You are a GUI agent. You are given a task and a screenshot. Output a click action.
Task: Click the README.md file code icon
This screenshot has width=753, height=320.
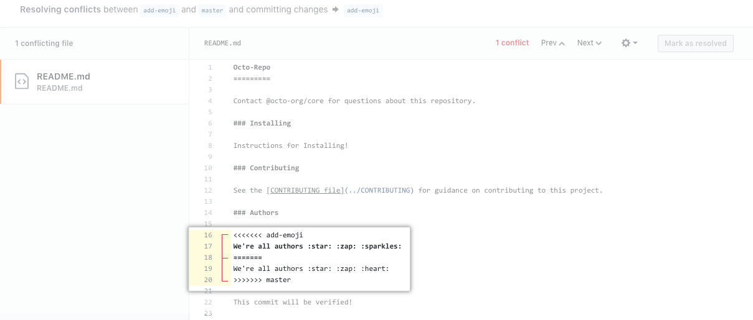click(22, 81)
